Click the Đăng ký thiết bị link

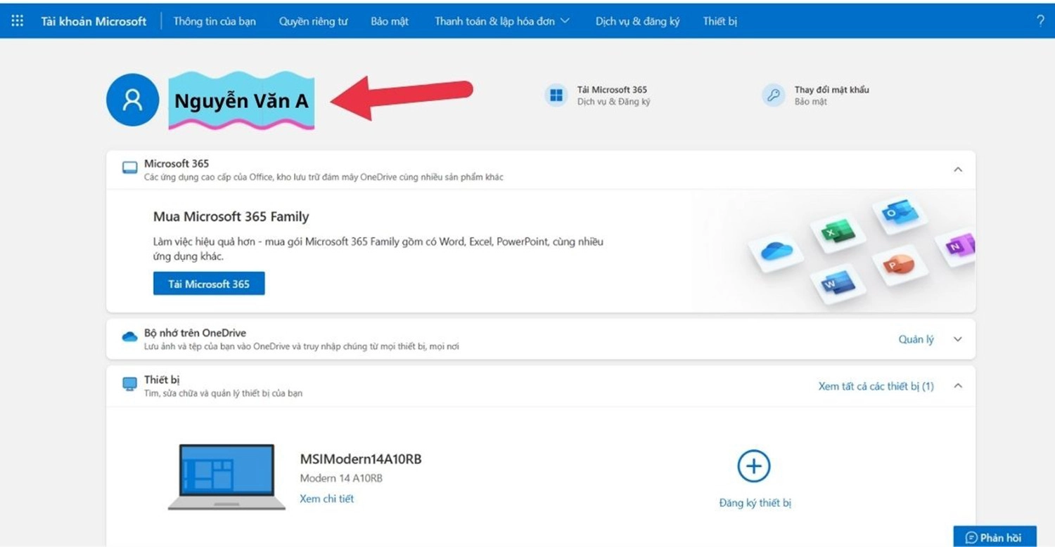pos(755,503)
